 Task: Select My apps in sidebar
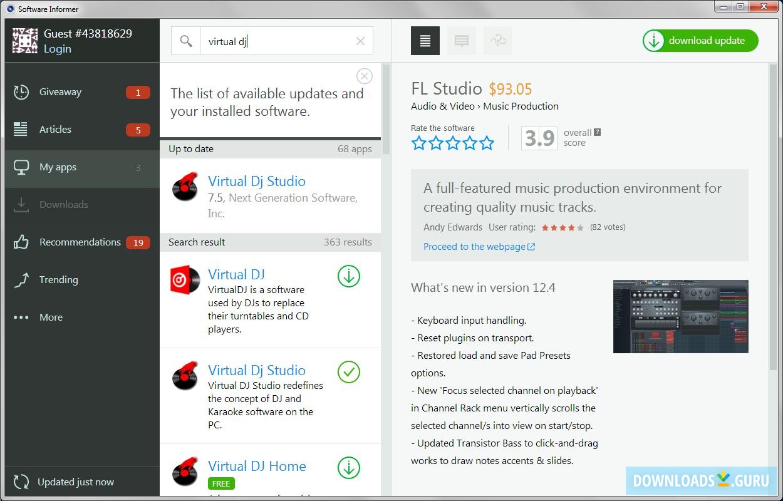click(82, 167)
